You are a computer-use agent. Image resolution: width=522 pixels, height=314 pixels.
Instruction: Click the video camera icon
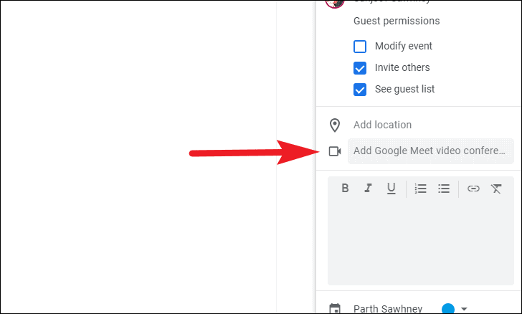(x=335, y=151)
